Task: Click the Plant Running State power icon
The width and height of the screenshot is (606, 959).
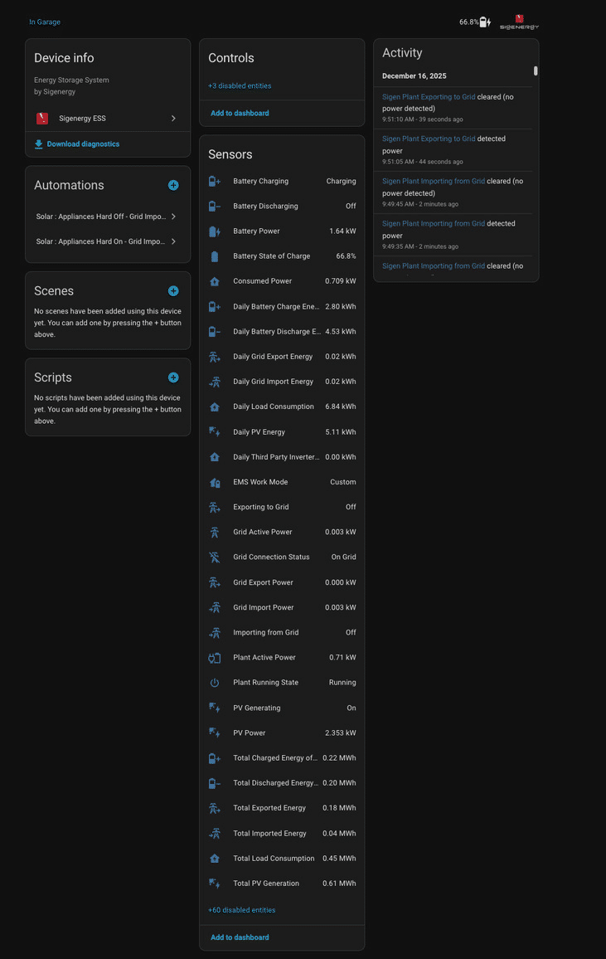Action: click(215, 683)
